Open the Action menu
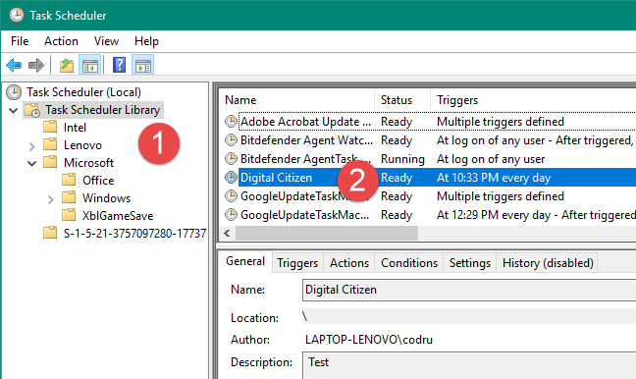The image size is (636, 379). coord(61,41)
